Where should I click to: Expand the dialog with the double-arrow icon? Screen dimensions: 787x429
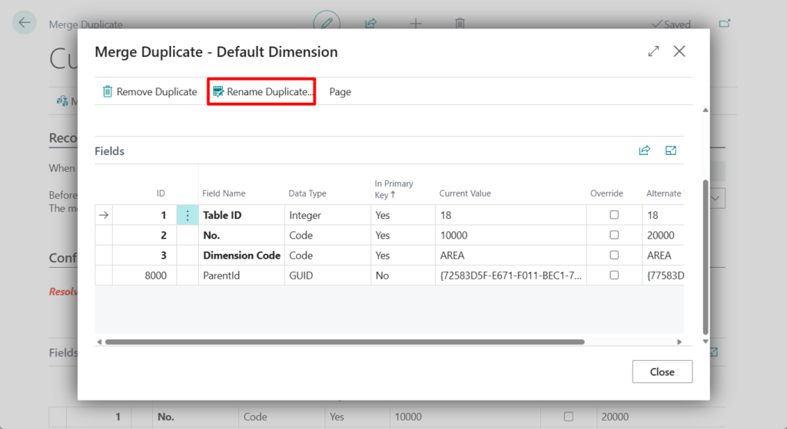point(653,51)
